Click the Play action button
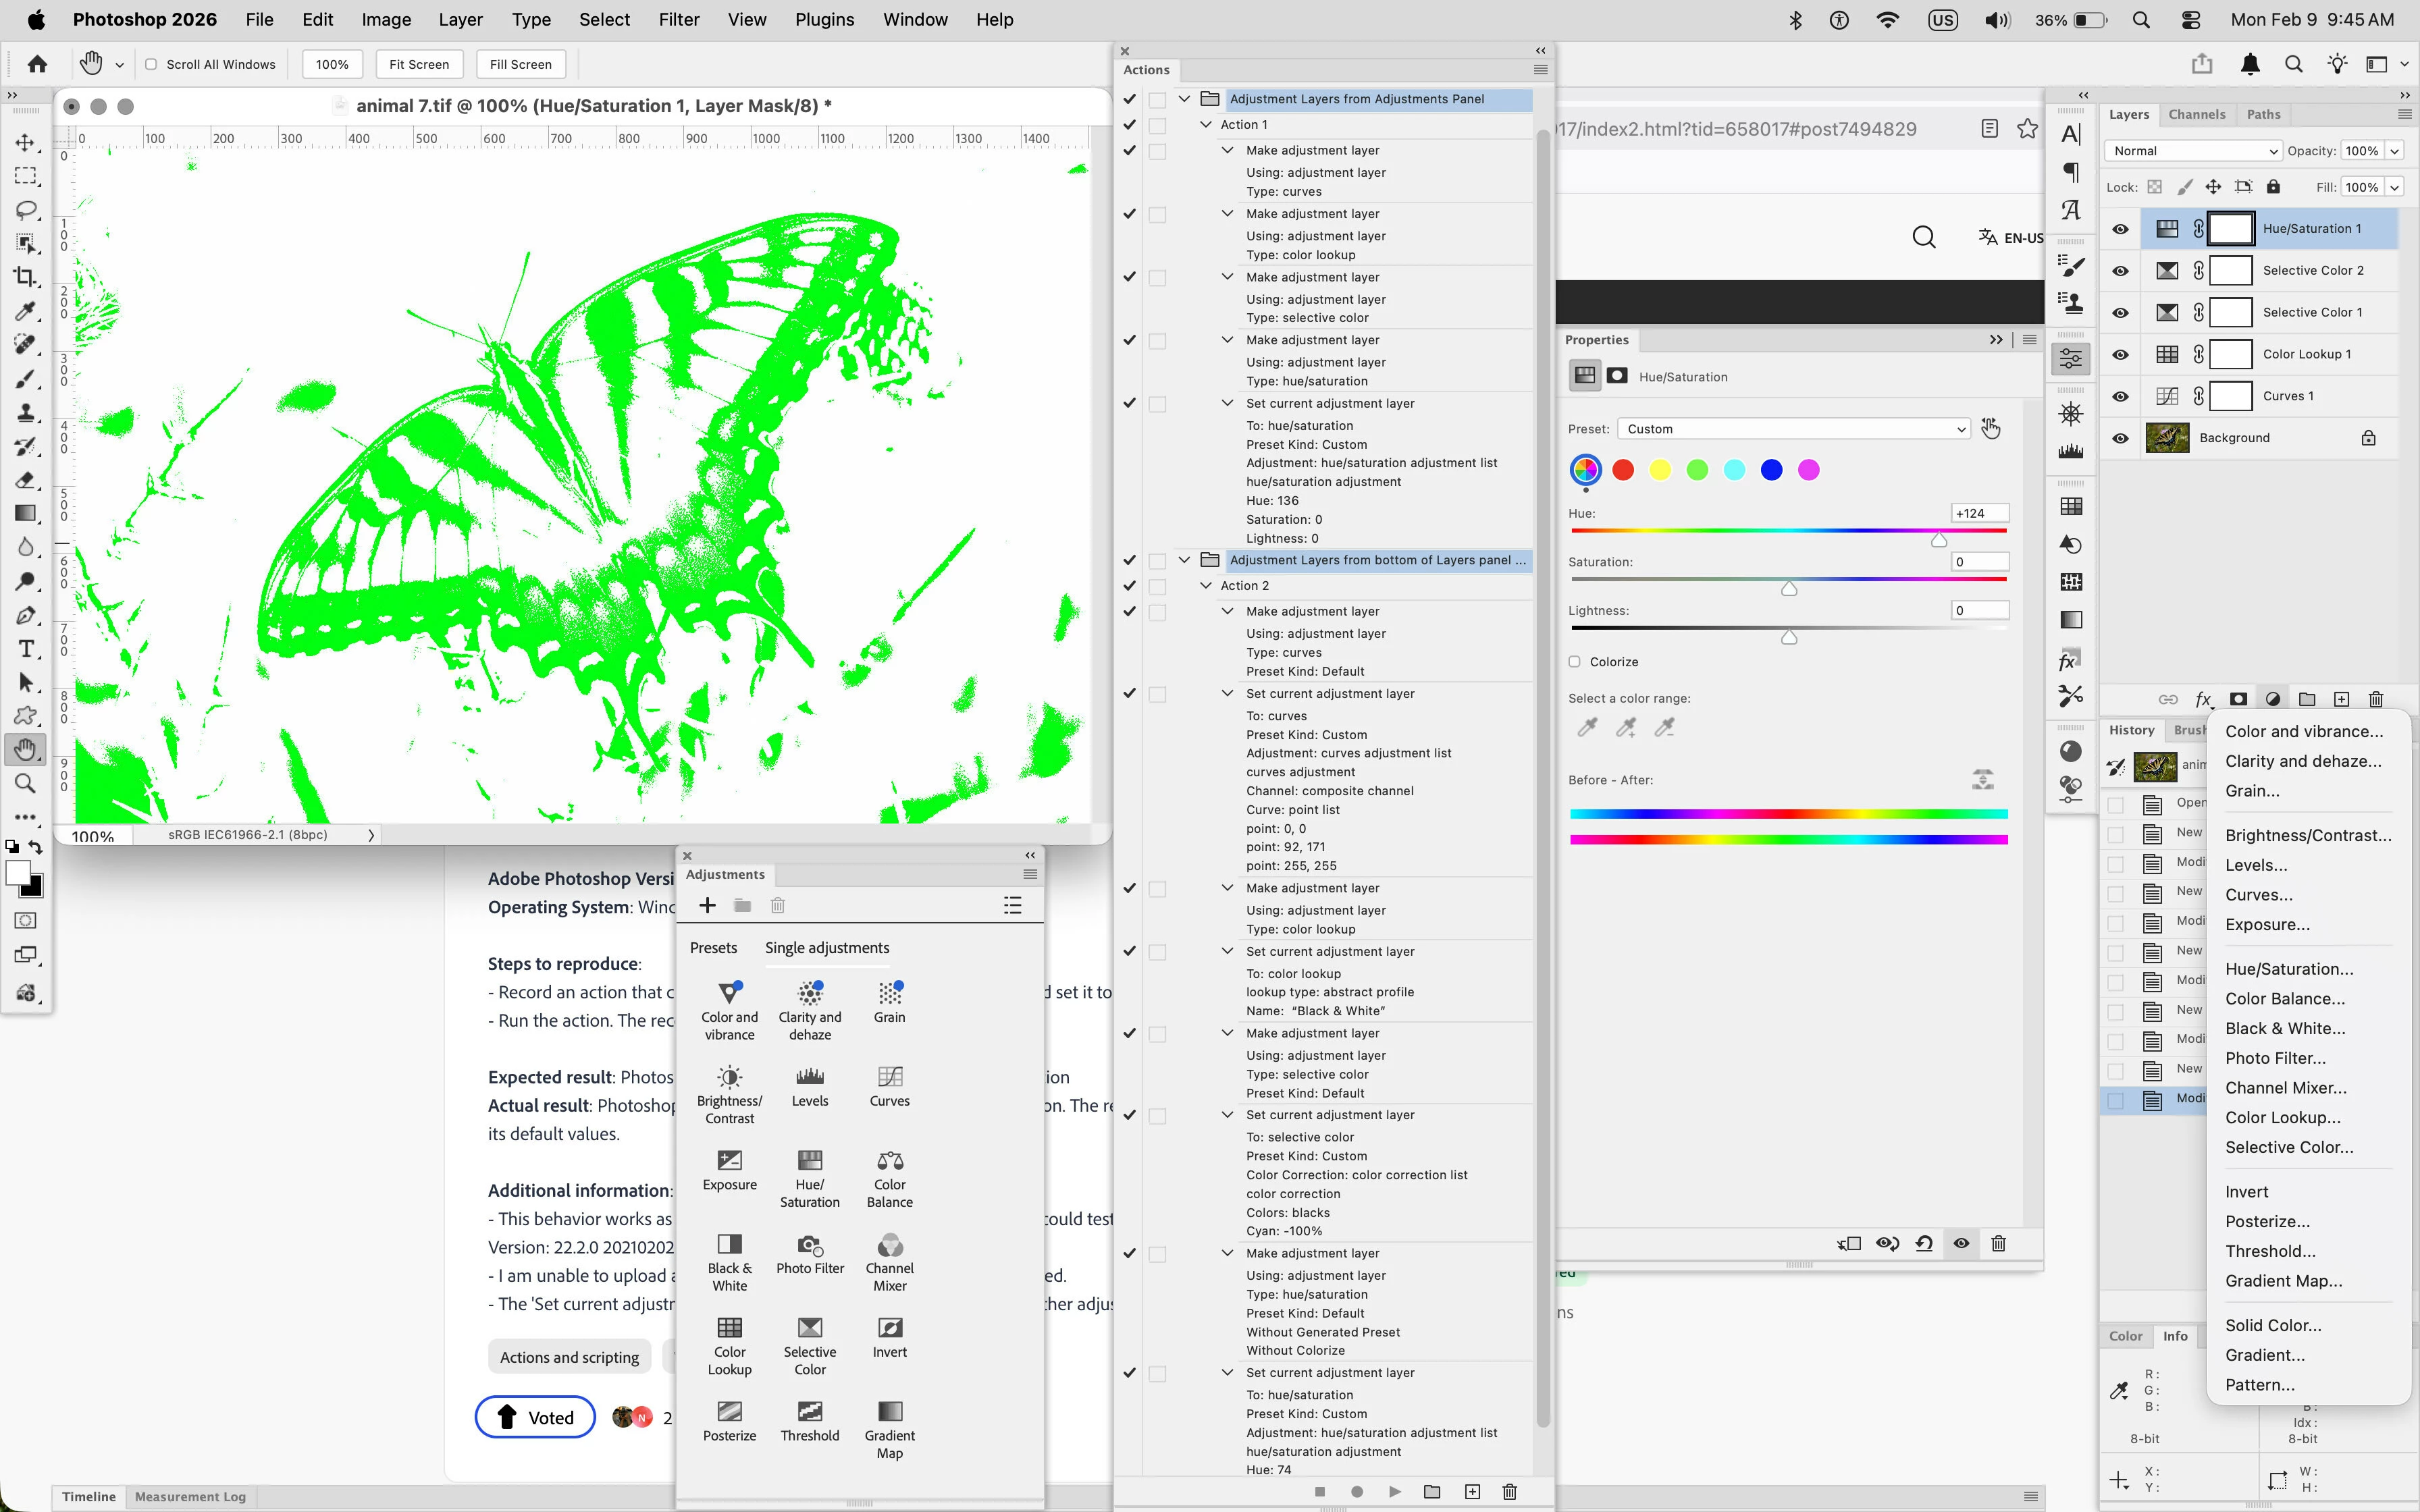2420x1512 pixels. 1394,1491
